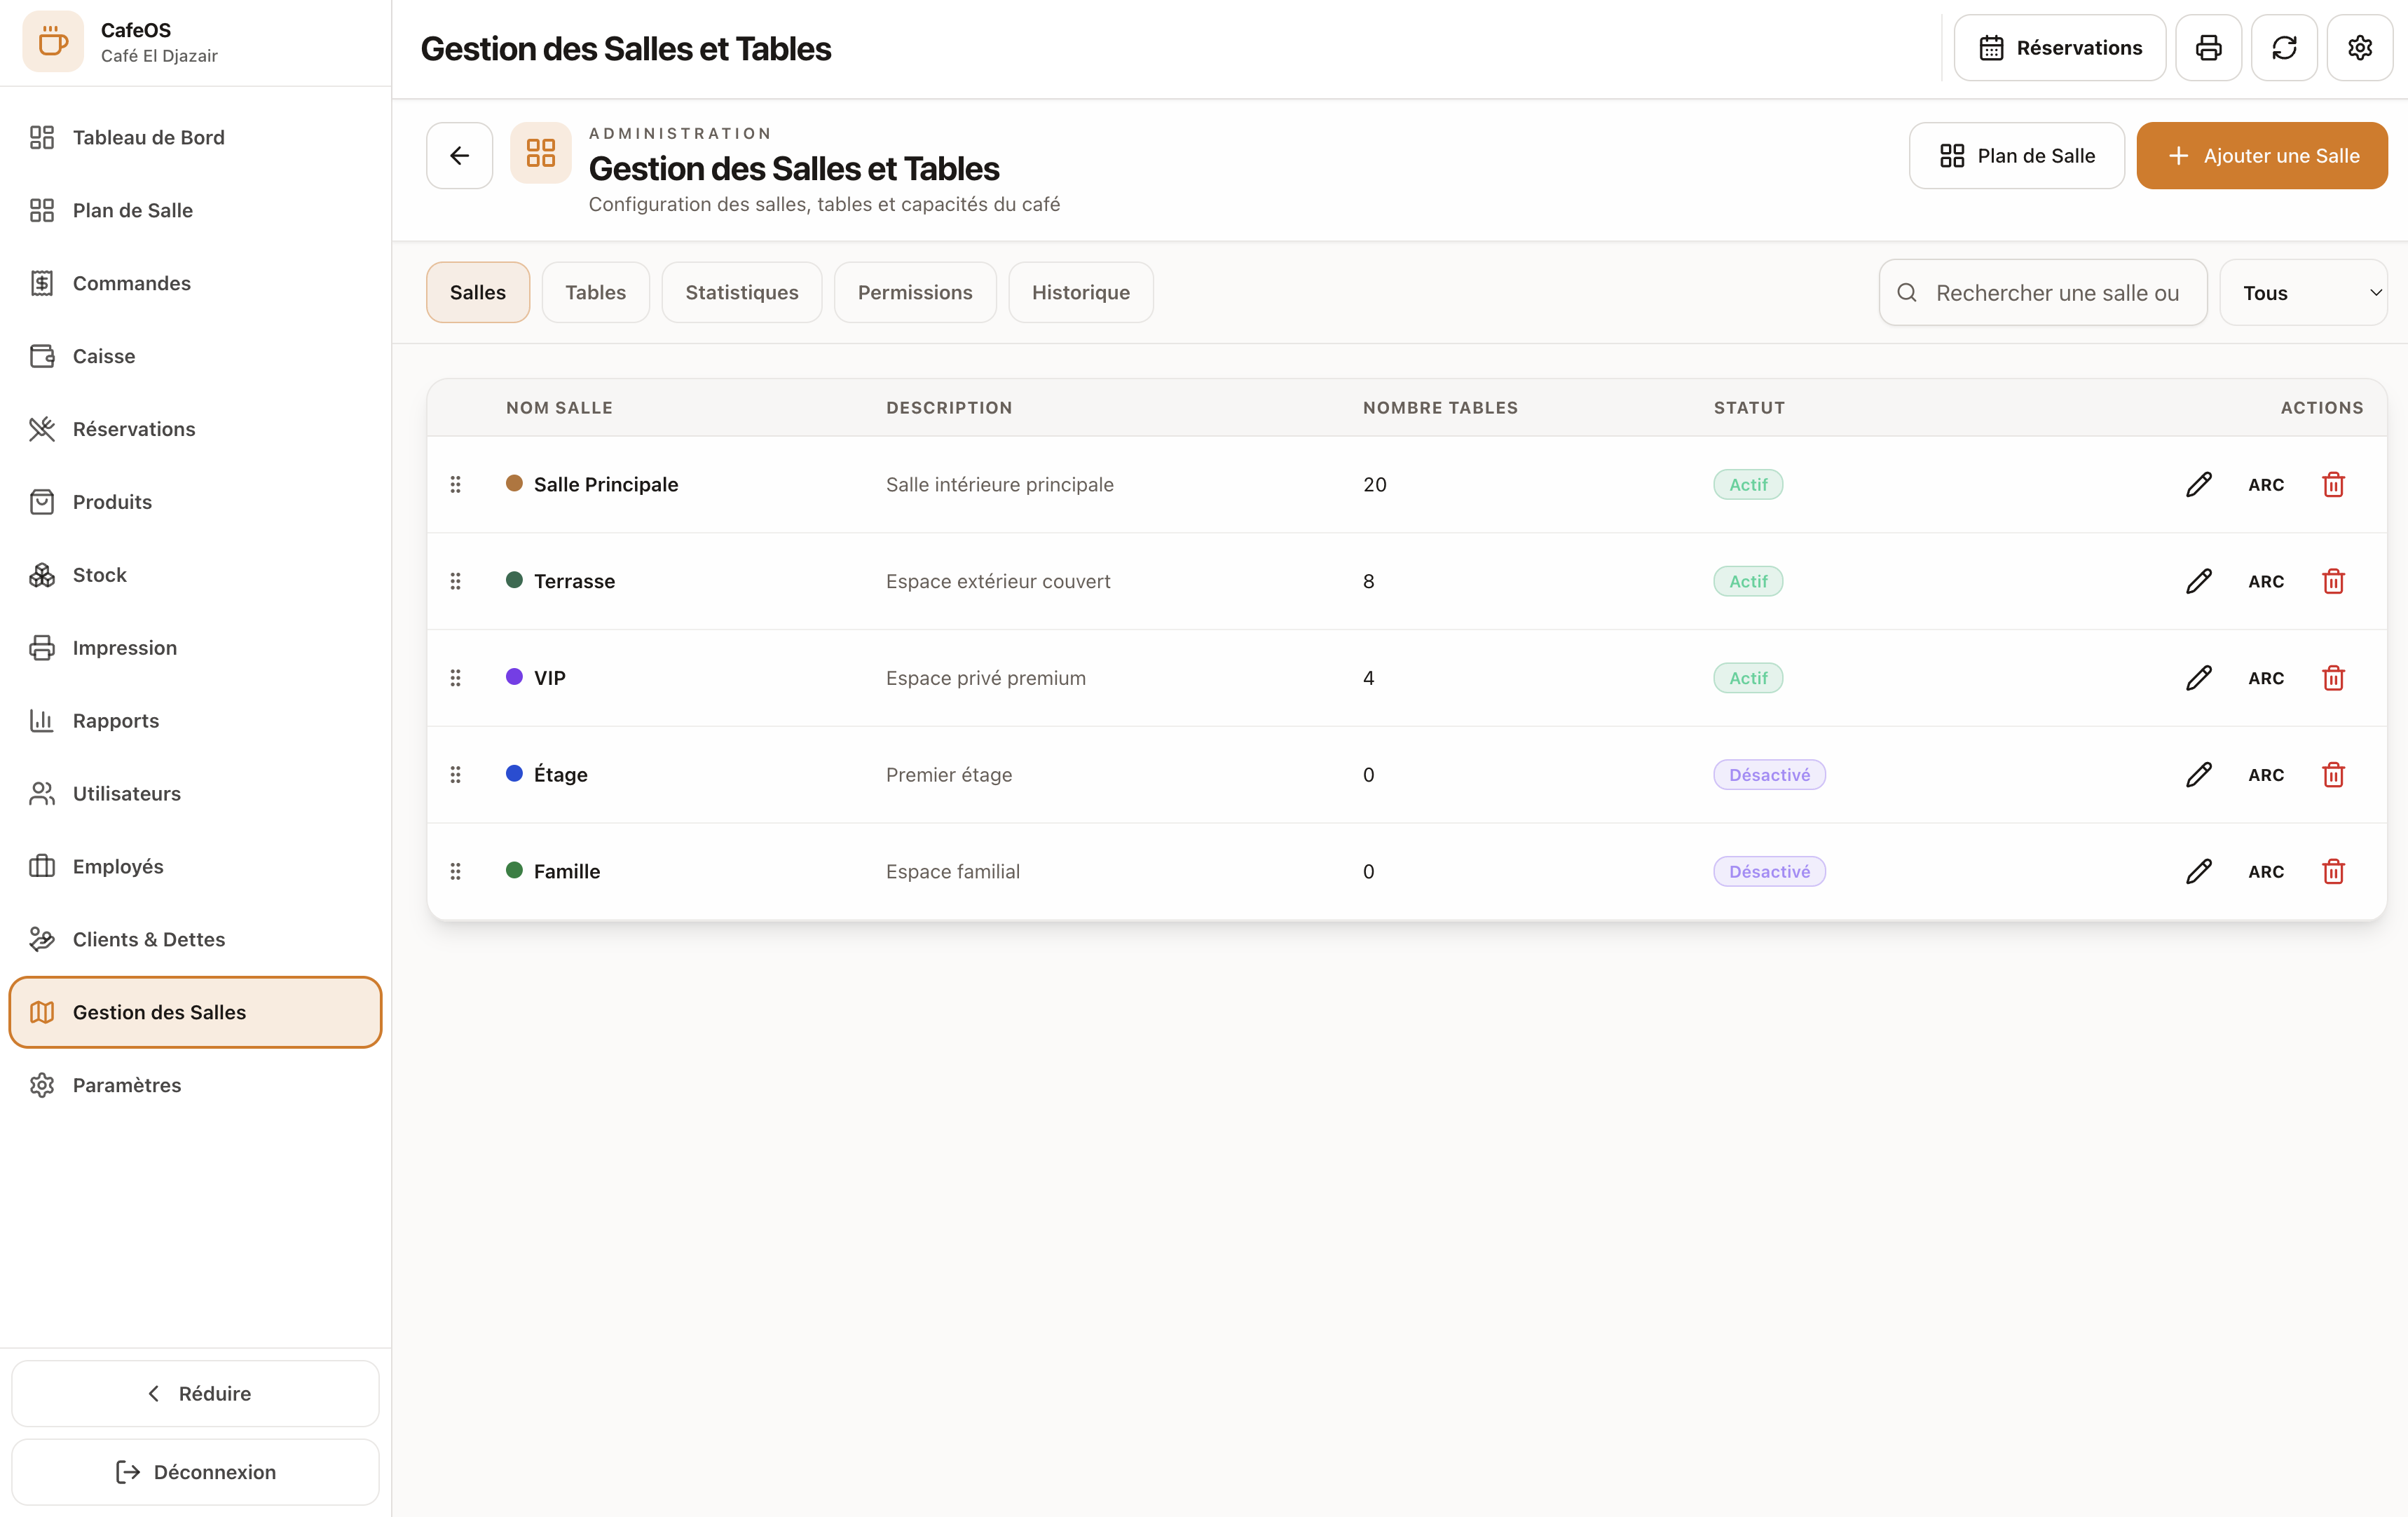Click the Rechercher une salle search field
2408x1517 pixels.
(2042, 293)
